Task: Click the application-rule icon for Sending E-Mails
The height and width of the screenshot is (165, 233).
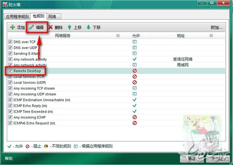Action: pos(135,54)
